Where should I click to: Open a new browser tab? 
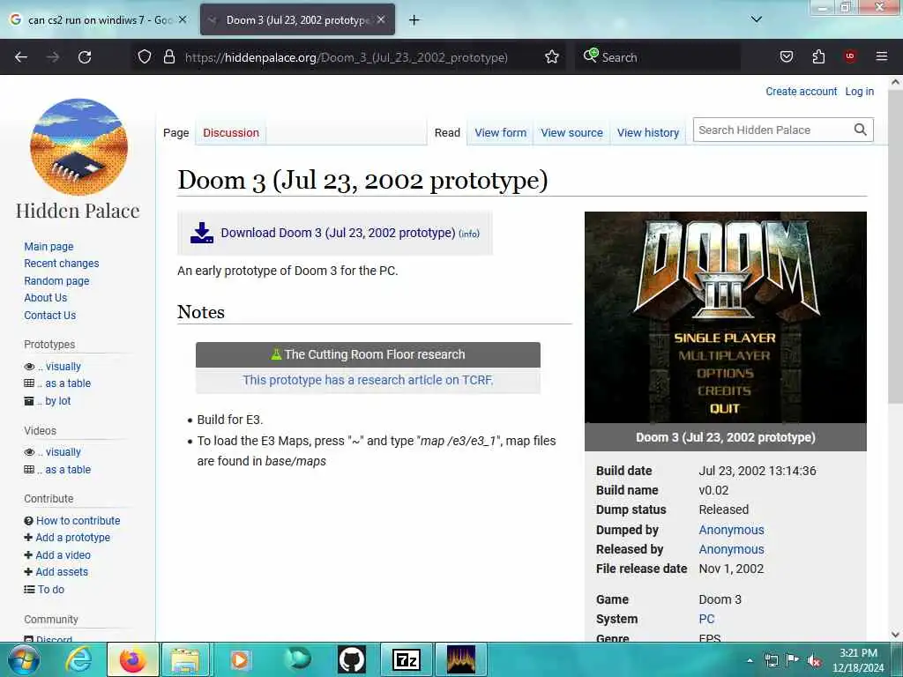point(414,20)
